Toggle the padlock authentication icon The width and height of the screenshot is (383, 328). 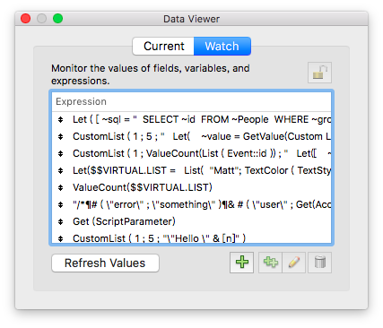[319, 73]
